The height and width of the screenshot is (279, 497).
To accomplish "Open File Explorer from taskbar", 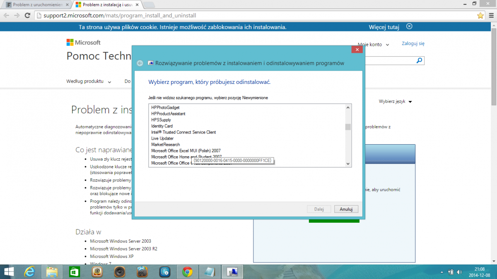I will click(x=52, y=272).
